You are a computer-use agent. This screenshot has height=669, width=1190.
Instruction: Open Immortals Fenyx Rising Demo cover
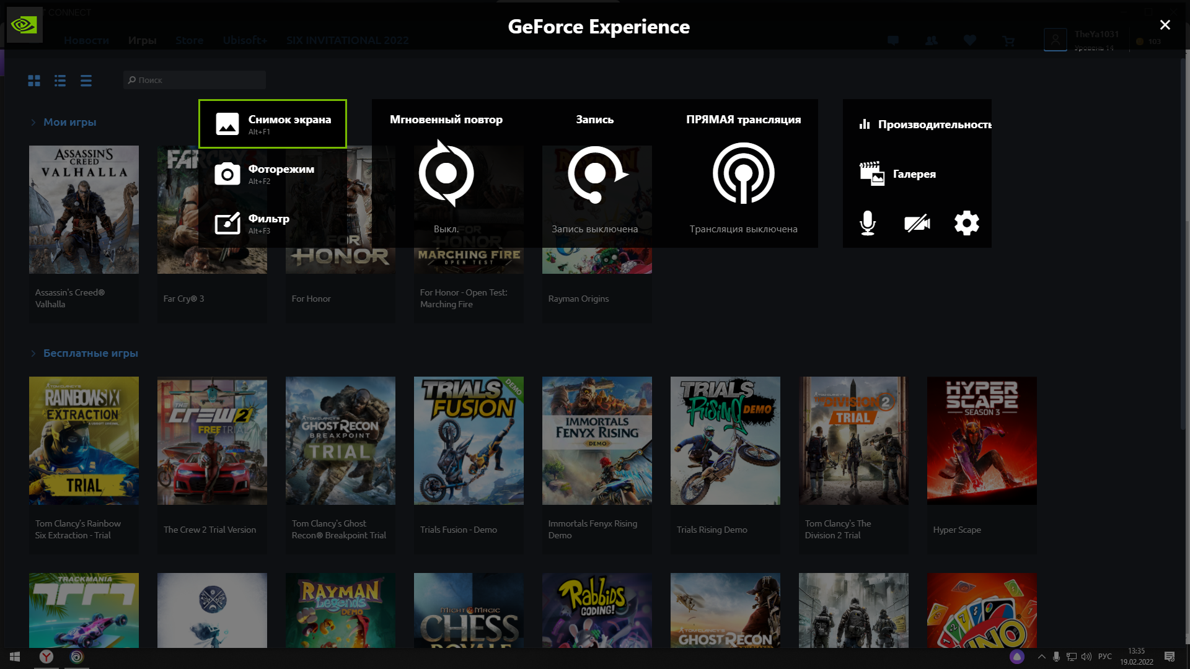coord(597,440)
